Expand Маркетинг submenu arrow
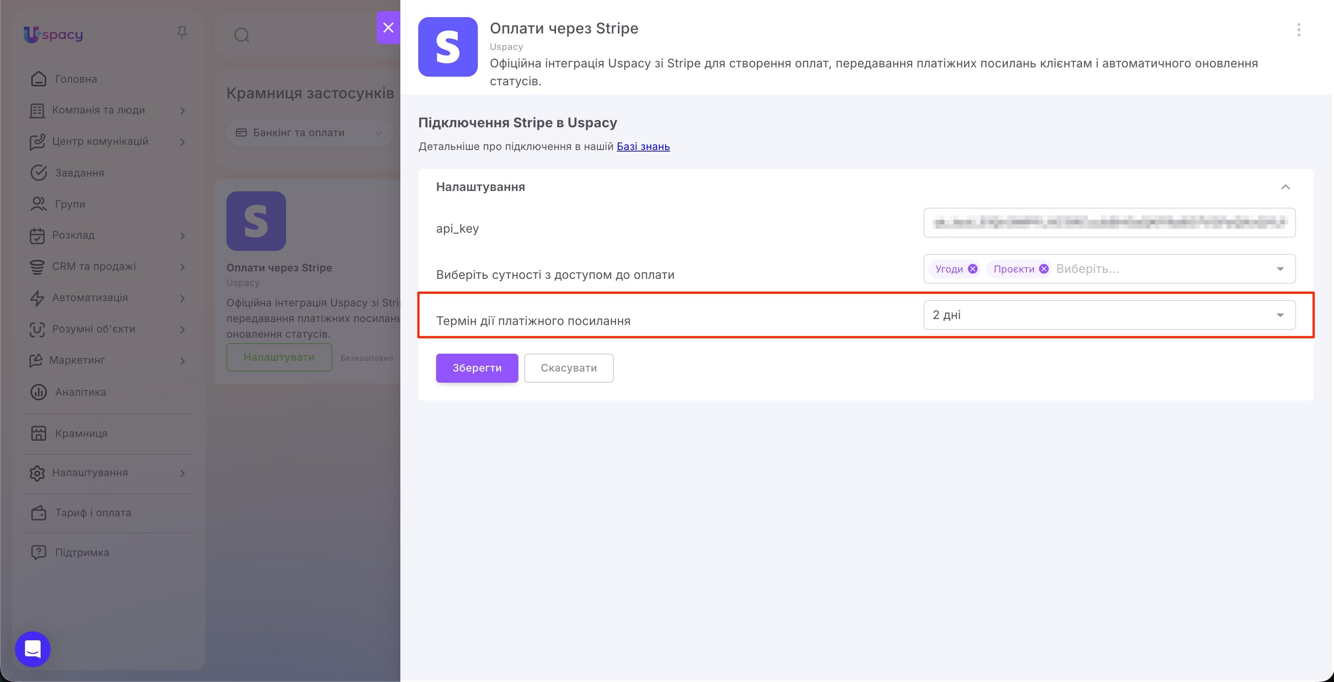Screen dimensions: 1334x682 pos(182,360)
